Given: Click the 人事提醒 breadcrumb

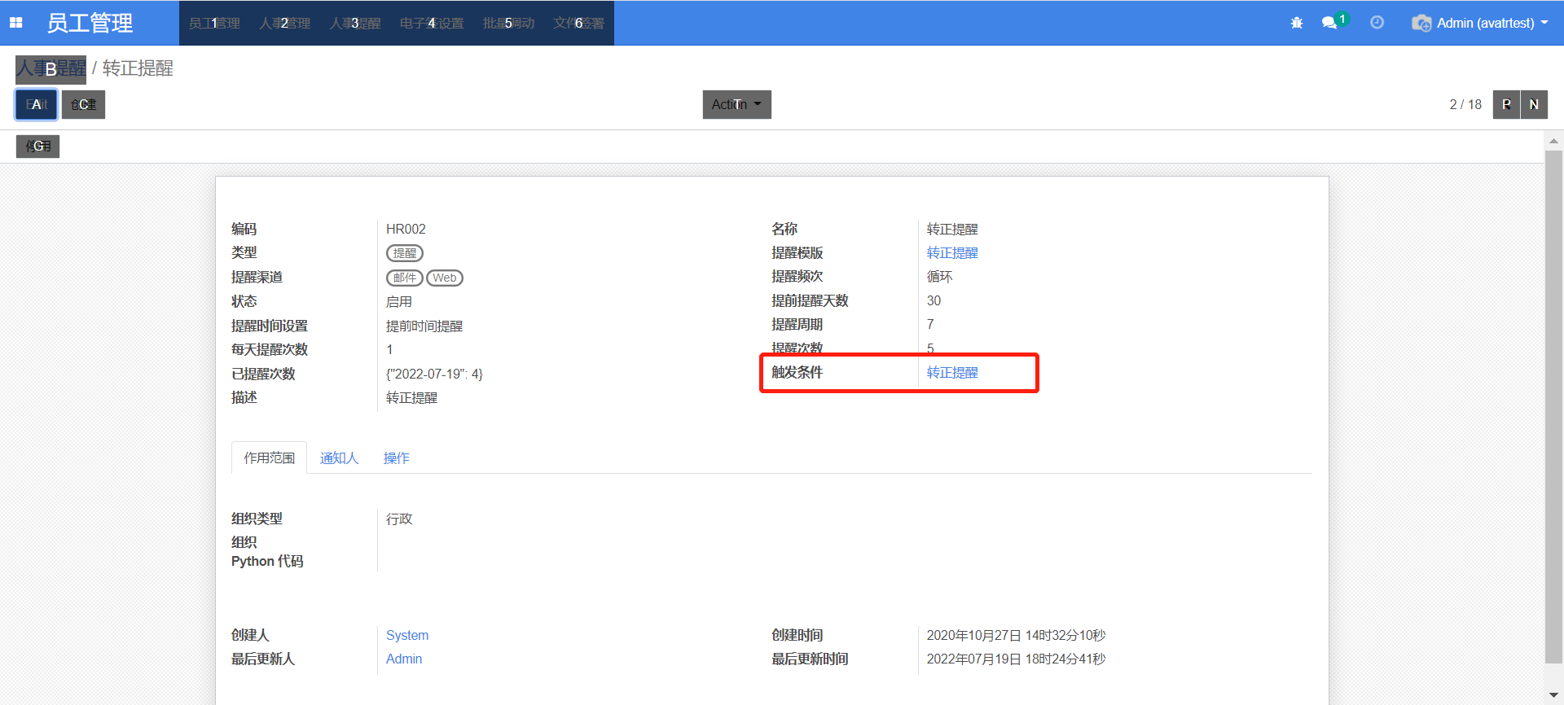Looking at the screenshot, I should [x=51, y=69].
